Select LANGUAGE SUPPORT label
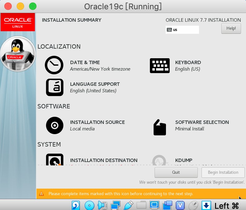The image size is (246, 210). [95, 84]
